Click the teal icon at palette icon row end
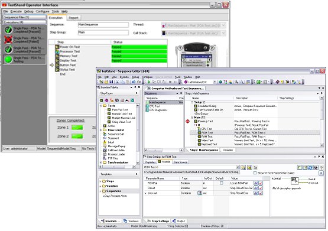328x231 pixels. (132, 100)
